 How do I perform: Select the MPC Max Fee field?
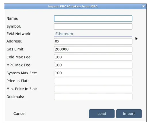click(x=93, y=65)
